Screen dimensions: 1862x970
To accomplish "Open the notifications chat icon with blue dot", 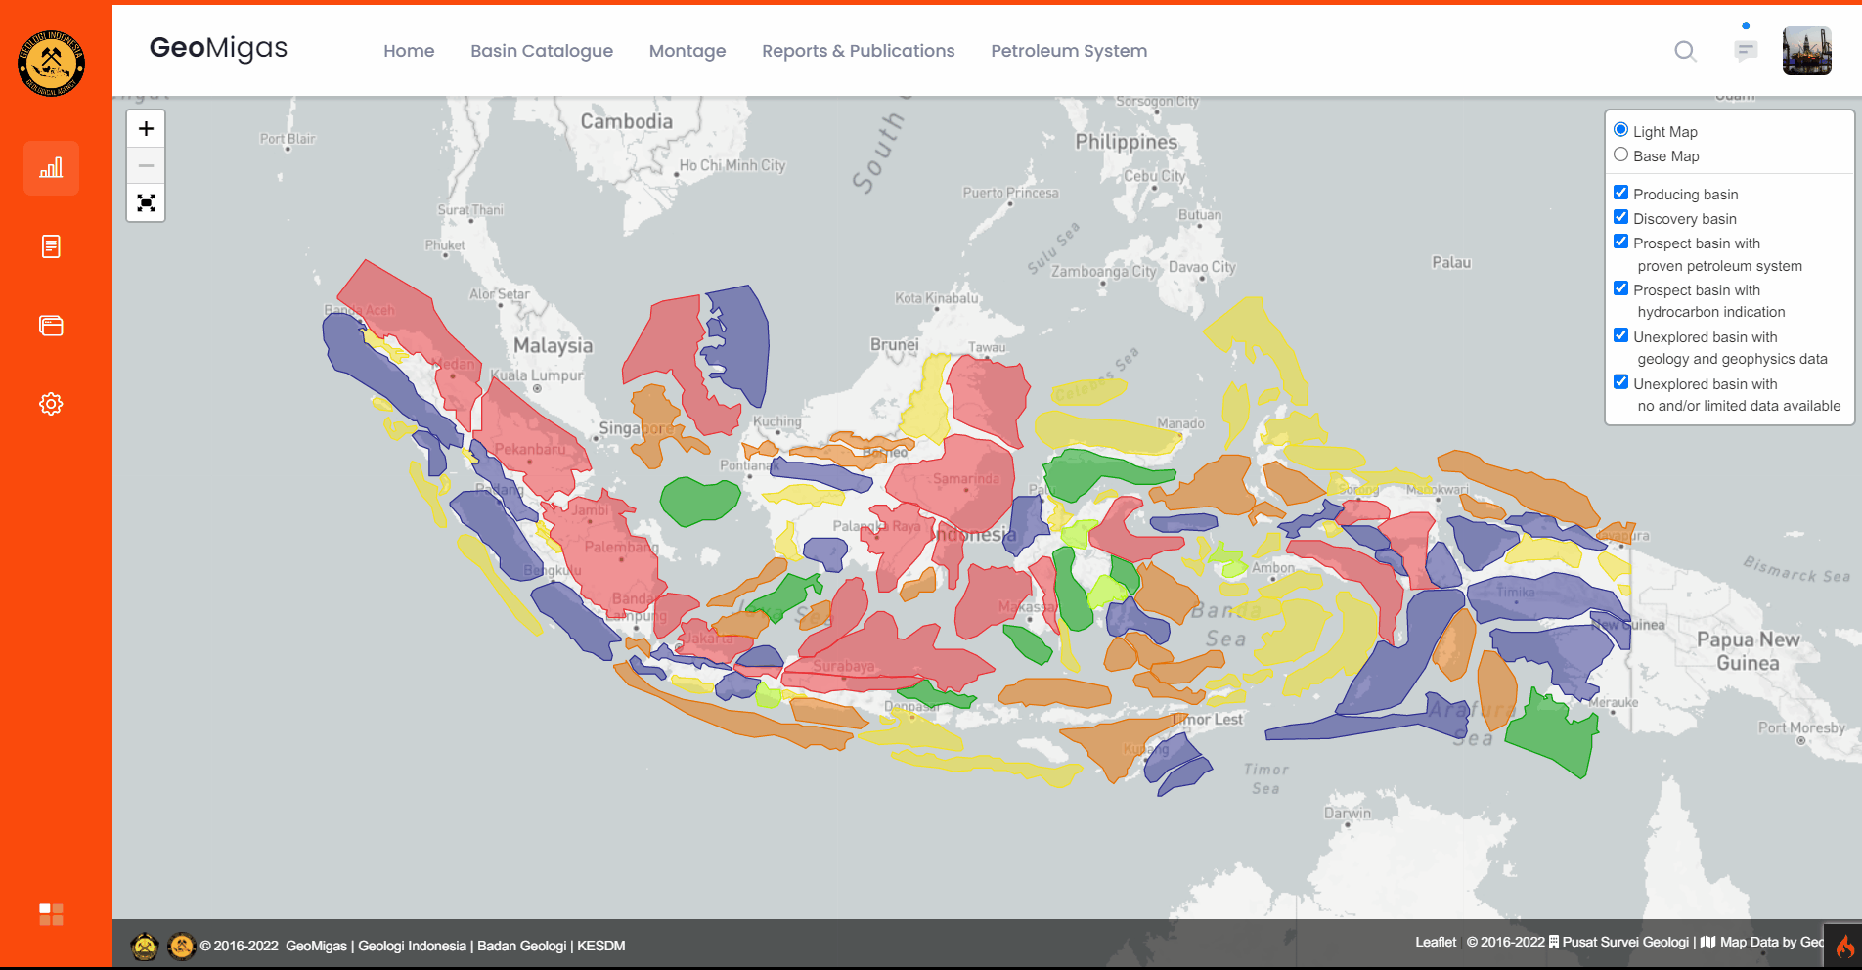I will (1747, 53).
